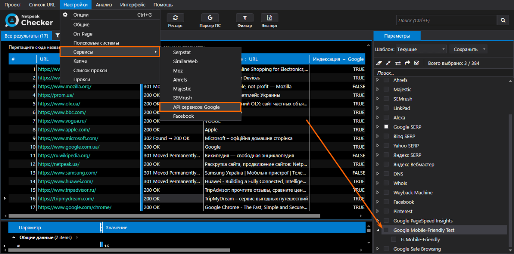
Task: Enable the Google SERP checkbox
Action: tap(385, 127)
